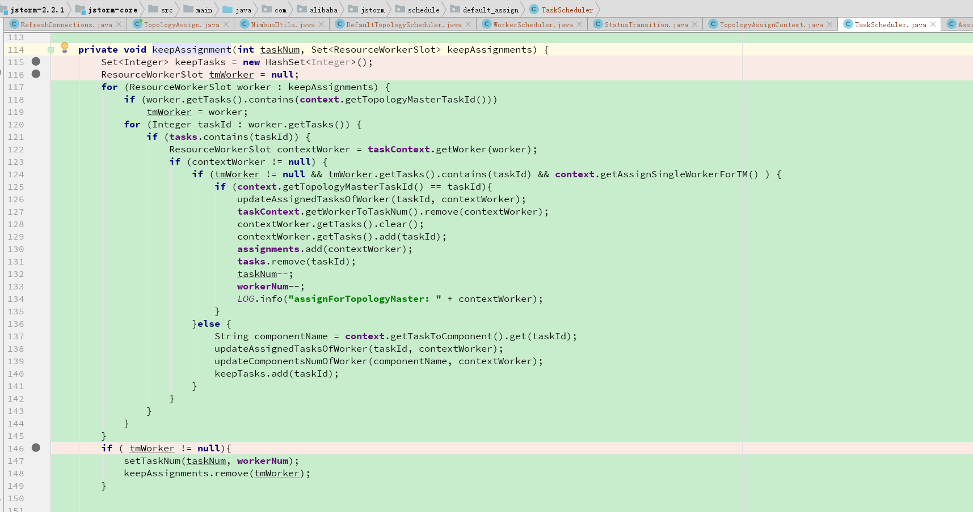Click 'updateAssignedTasksOfWorker' on line 126
Image resolution: width=973 pixels, height=512 pixels.
point(314,199)
